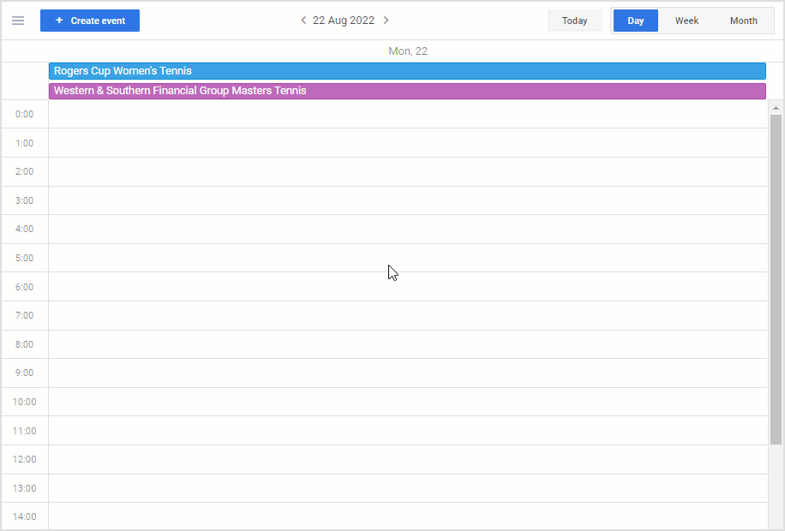
Task: Select the 4:00 time slot label
Action: point(24,230)
